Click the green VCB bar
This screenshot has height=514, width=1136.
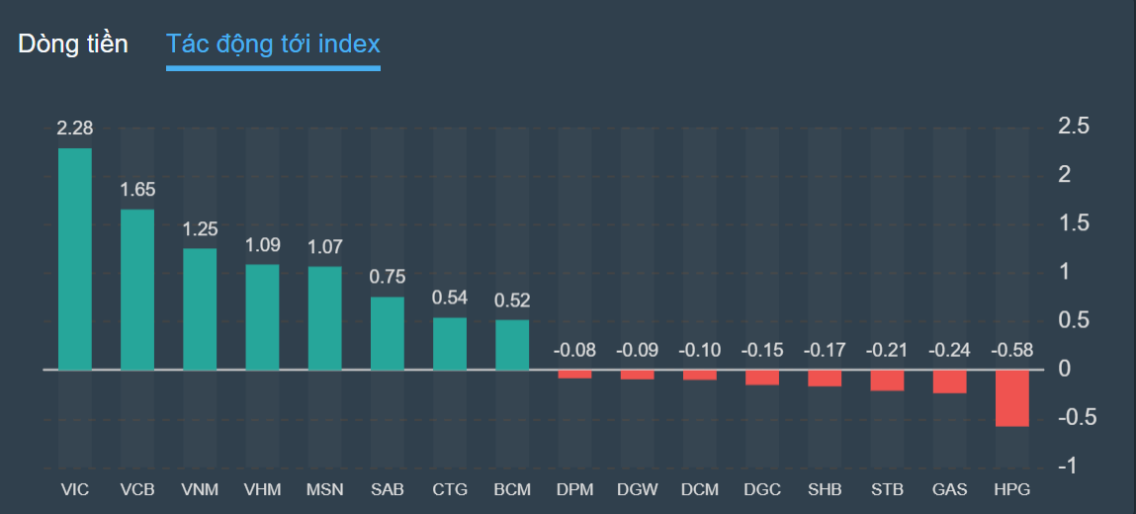(x=137, y=290)
